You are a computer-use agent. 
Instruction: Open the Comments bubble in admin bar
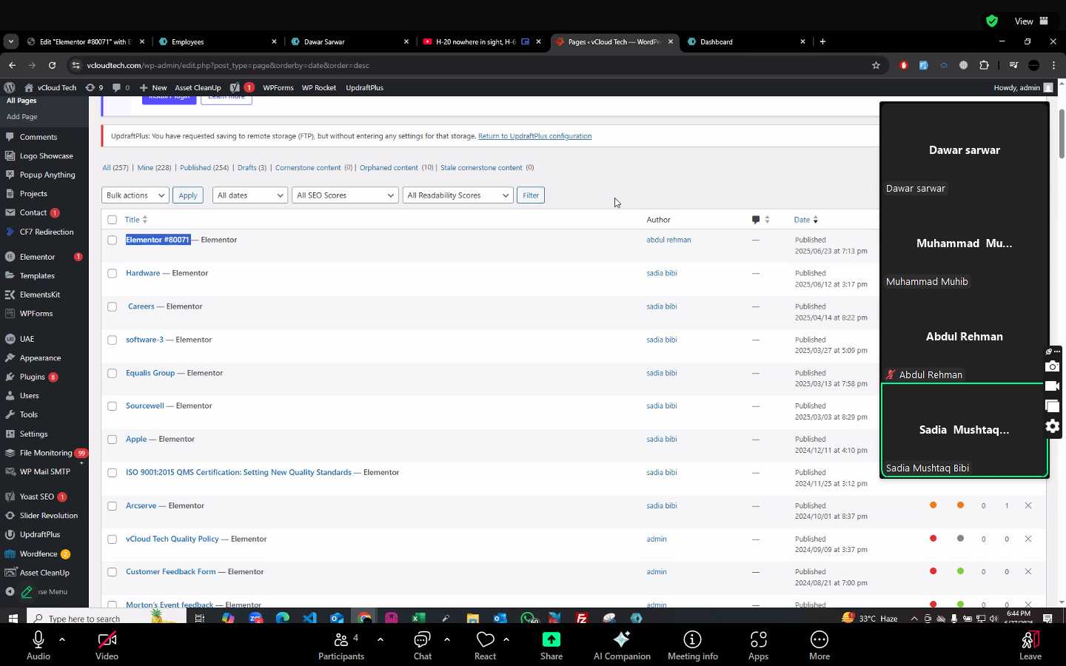pyautogui.click(x=121, y=87)
